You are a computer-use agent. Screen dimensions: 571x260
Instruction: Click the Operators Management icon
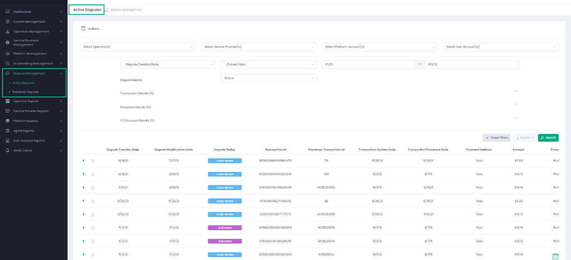7,31
